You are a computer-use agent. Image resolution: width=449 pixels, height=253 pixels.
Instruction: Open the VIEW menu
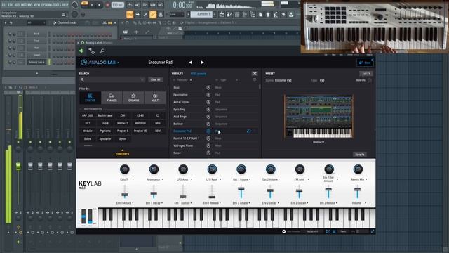[x=37, y=5]
